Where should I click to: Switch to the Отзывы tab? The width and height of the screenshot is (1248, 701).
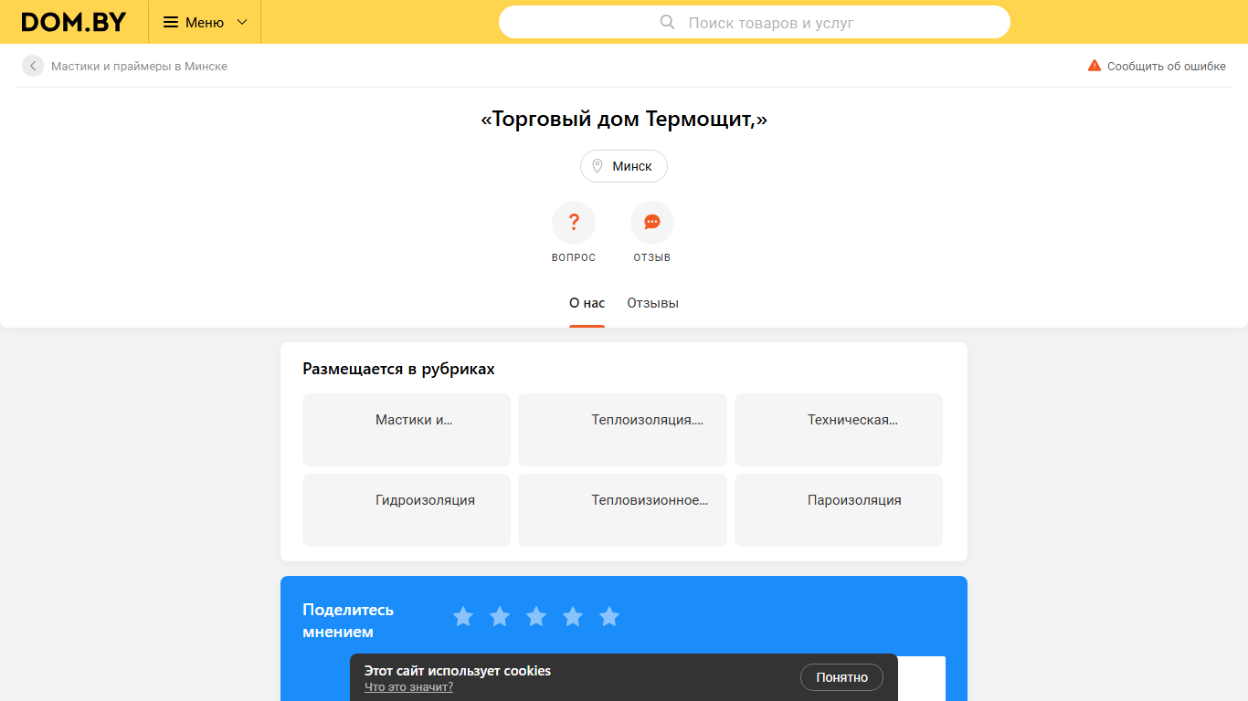(652, 303)
